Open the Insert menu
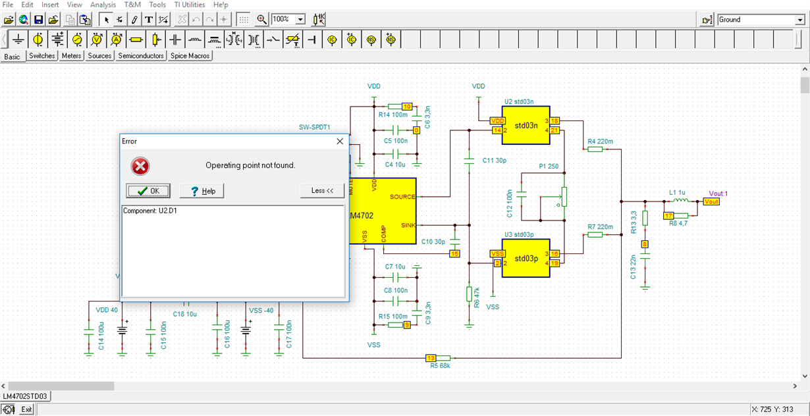This screenshot has width=810, height=416. coord(50,5)
